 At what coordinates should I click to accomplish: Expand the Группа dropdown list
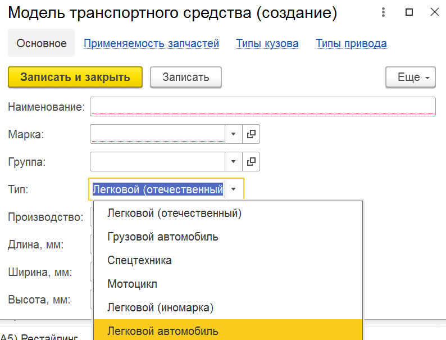(234, 162)
